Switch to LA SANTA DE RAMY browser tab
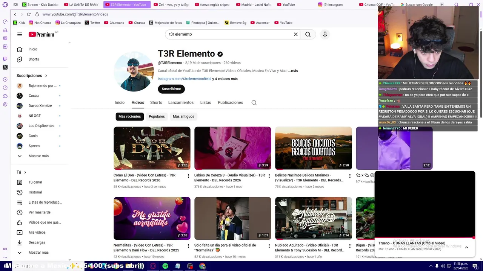Viewport: 483px width, 271px height. [x=81, y=5]
